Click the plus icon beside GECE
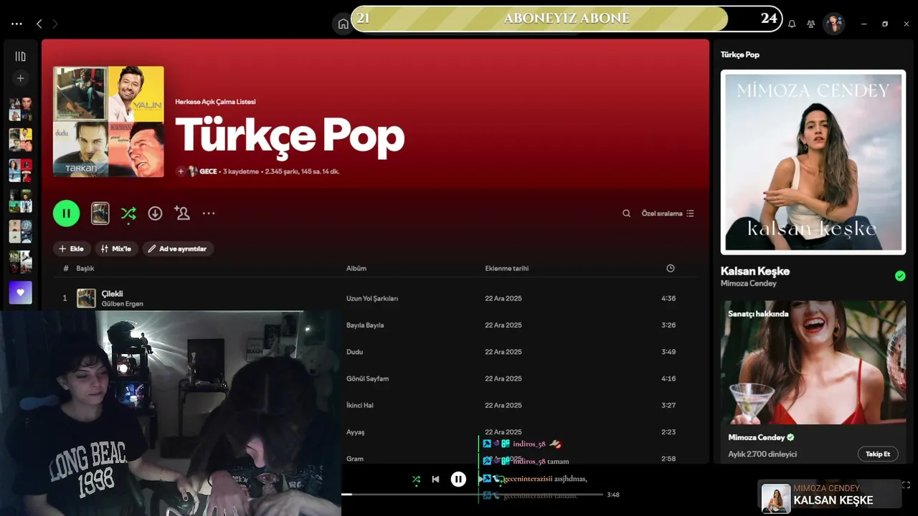The height and width of the screenshot is (516, 918). (x=181, y=171)
